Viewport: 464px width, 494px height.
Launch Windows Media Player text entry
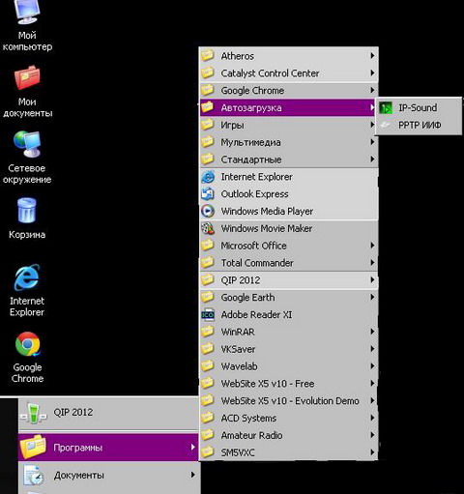[x=267, y=212]
